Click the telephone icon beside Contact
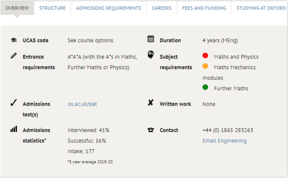This screenshot has height=178, width=288. 151,130
